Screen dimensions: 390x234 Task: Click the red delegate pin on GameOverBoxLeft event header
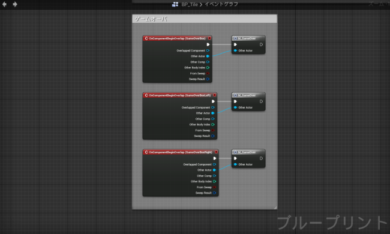coord(215,95)
